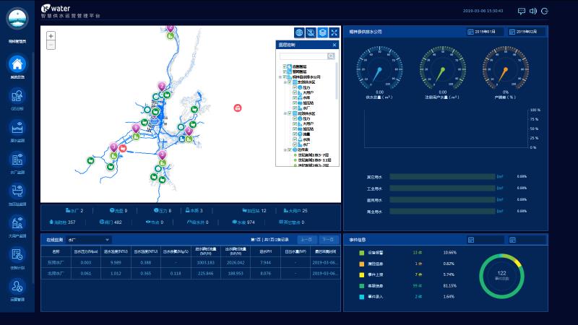
Task: Open the 2019年02月 end date picker
Action: click(x=527, y=32)
